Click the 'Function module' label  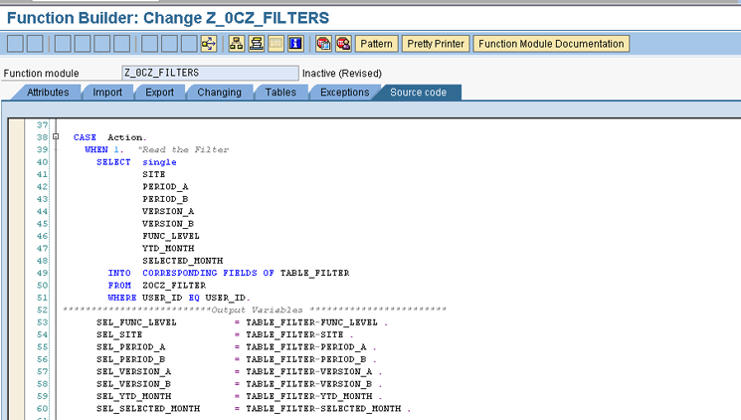coord(41,74)
